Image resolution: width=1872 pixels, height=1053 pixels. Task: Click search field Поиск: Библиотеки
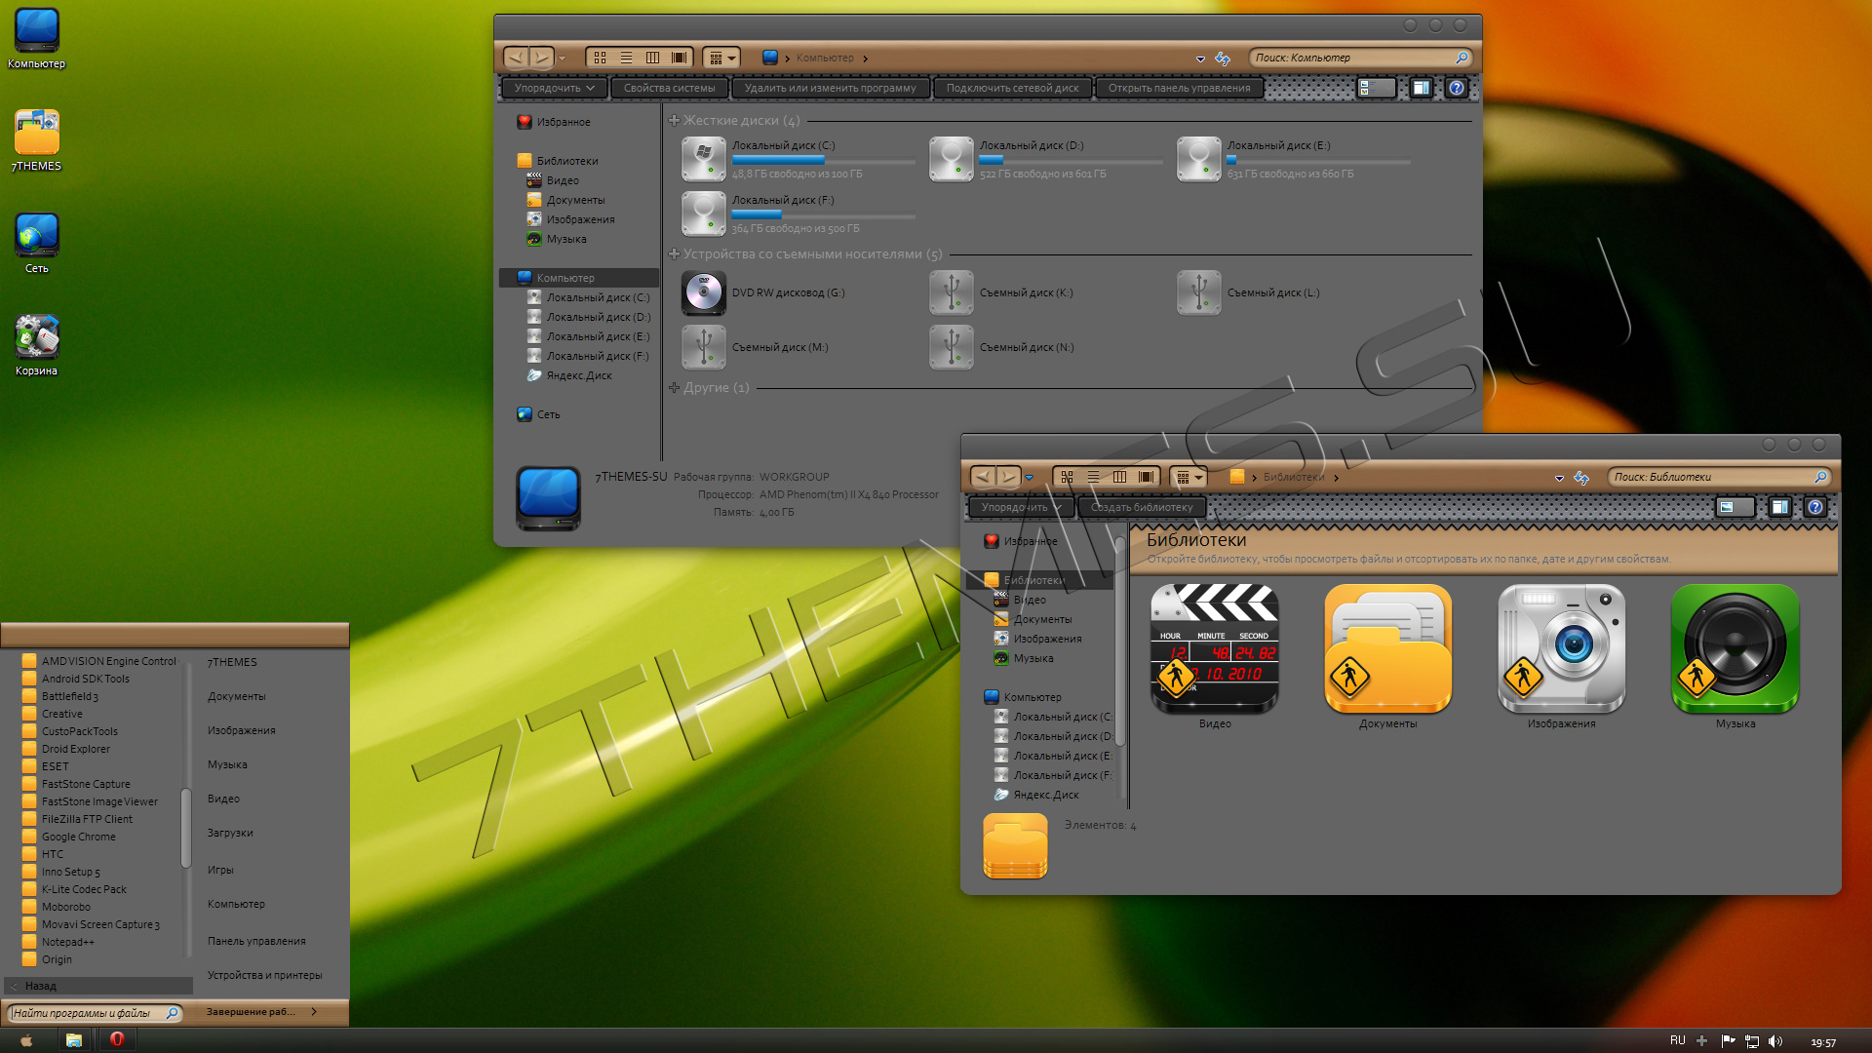1719,477
